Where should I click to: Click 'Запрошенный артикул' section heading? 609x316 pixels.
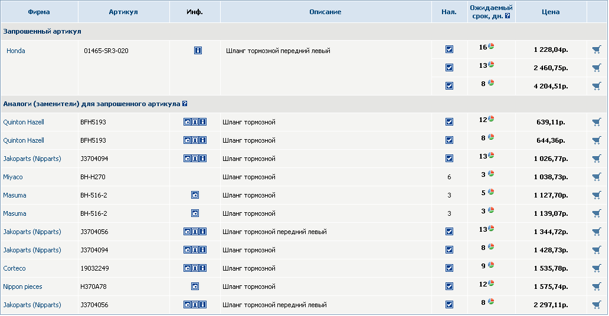42,31
